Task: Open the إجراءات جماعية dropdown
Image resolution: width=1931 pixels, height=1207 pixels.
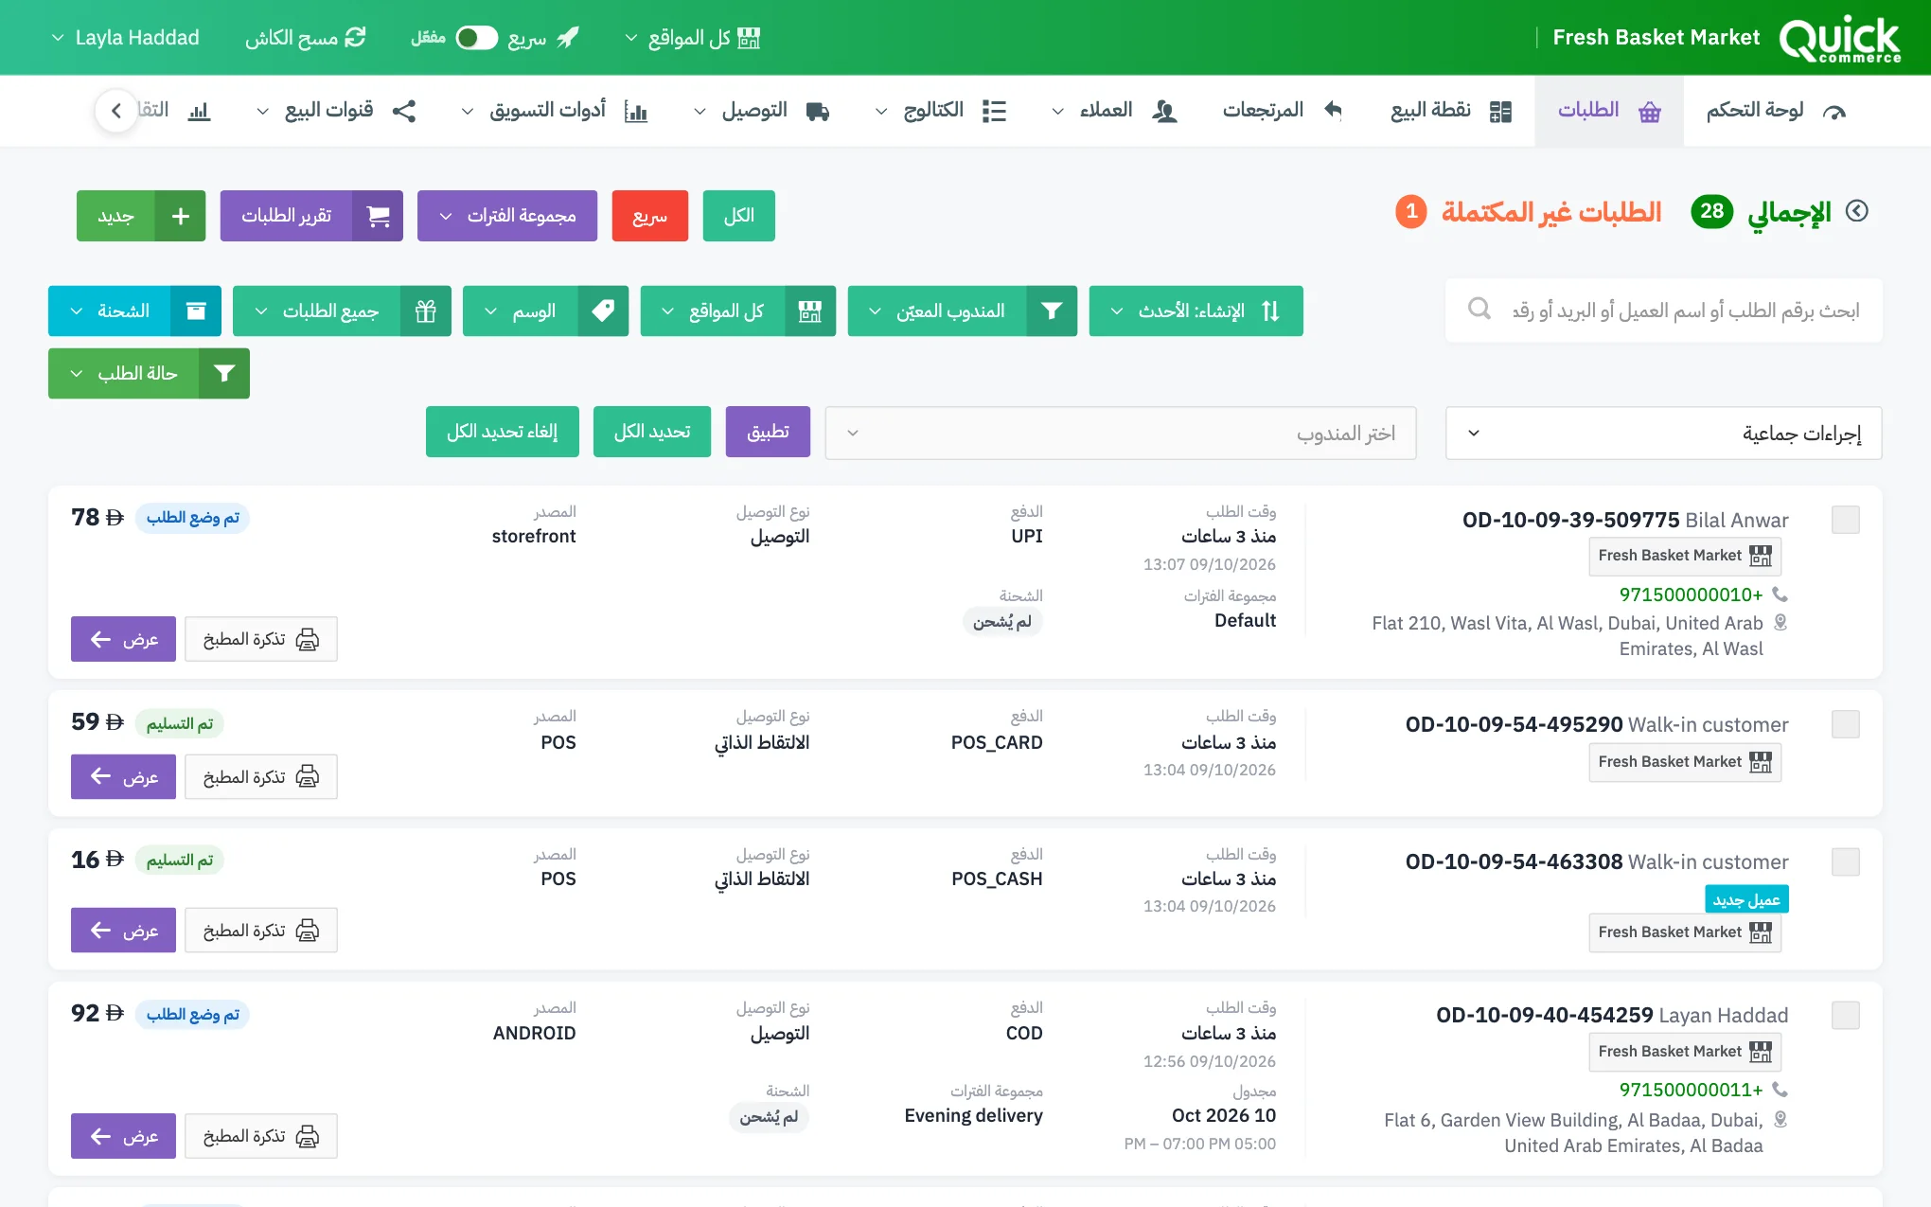Action: pos(1663,433)
